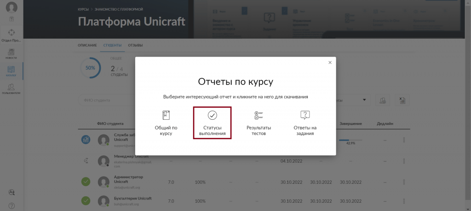Open Бухгалтерия Unicraft student name
The image size is (471, 211).
pyautogui.click(x=133, y=199)
